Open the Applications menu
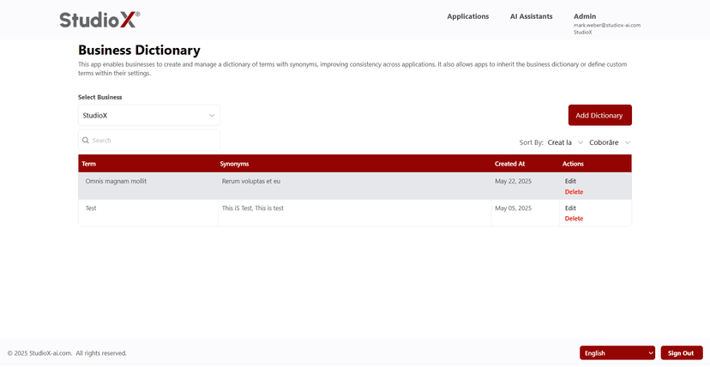 (467, 16)
